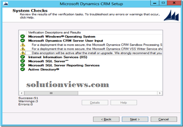The width and height of the screenshot is (183, 127).
Task: Proceed with the Next button
Action: tap(135, 119)
